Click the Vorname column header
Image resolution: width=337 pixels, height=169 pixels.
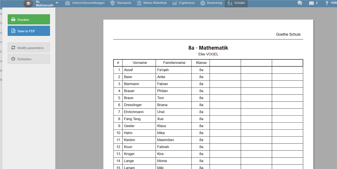(140, 63)
